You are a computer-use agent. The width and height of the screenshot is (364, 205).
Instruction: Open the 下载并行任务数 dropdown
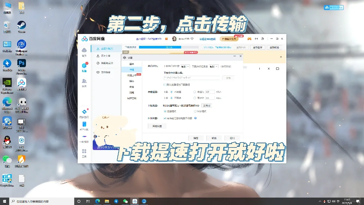coord(213,66)
